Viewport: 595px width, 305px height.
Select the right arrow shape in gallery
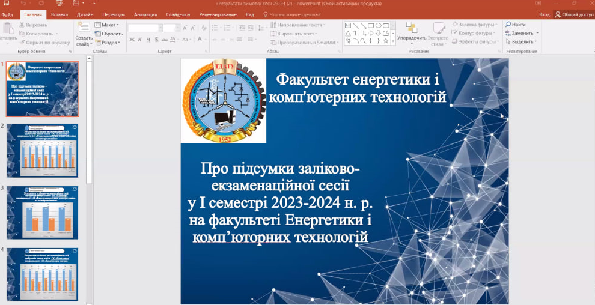371,34
